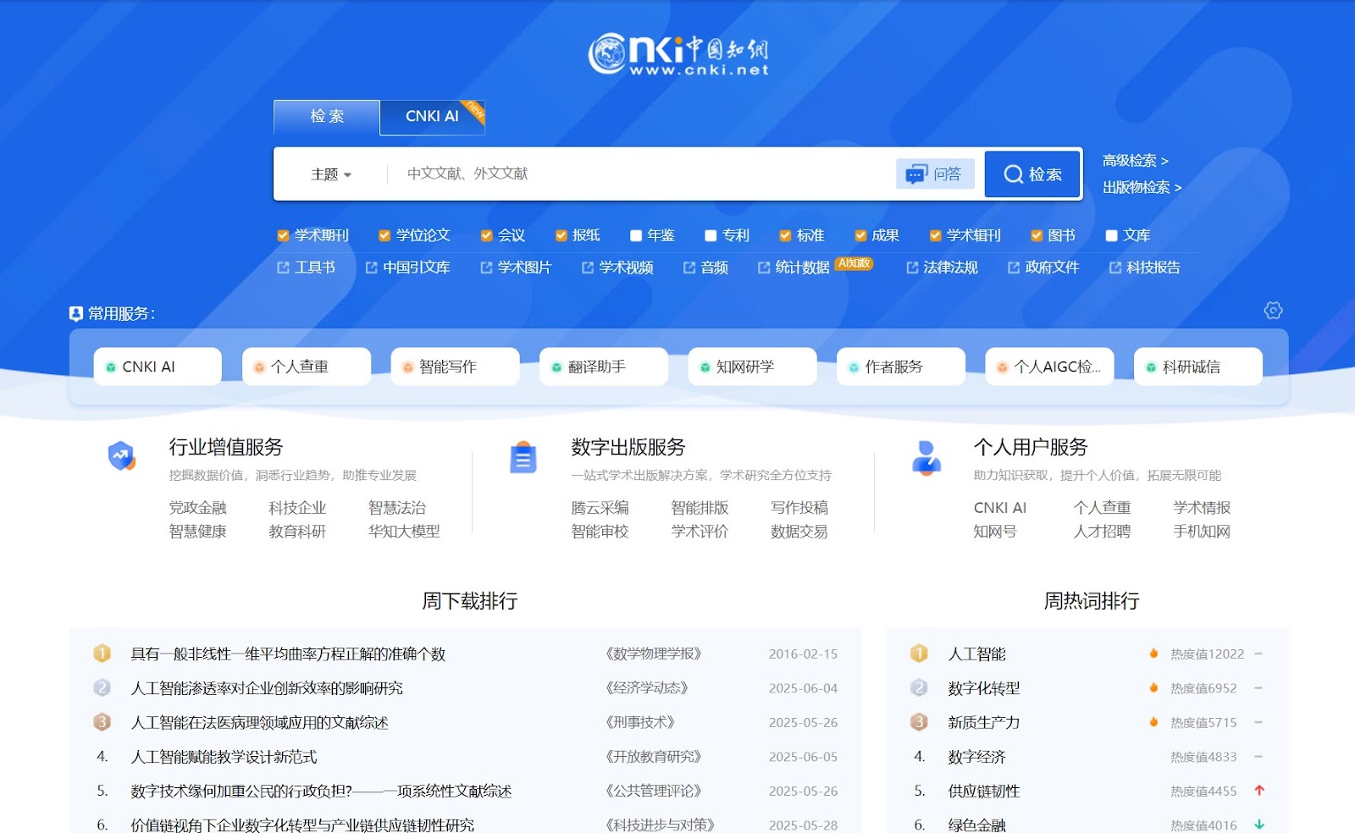Open 统计数据 external link icon
This screenshot has height=833, width=1355.
pyautogui.click(x=764, y=268)
